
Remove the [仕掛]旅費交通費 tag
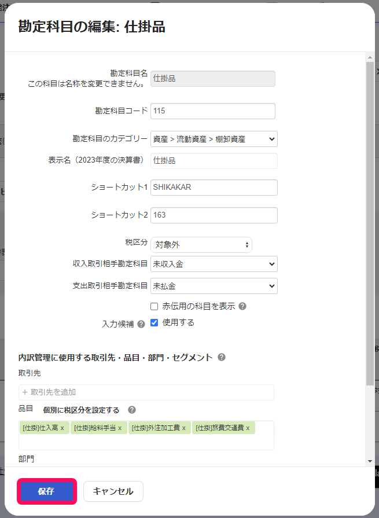[248, 428]
